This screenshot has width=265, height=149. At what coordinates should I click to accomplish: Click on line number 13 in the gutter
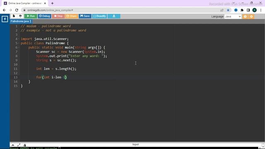[16, 77]
